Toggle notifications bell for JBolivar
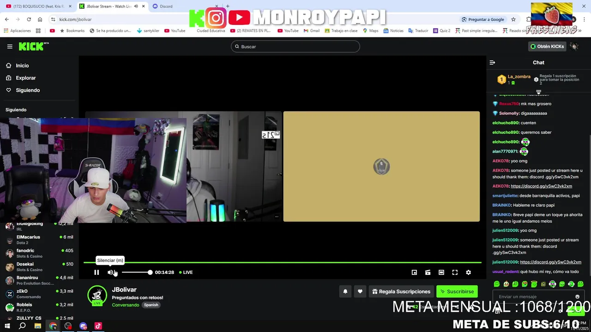The image size is (591, 332). [345, 291]
